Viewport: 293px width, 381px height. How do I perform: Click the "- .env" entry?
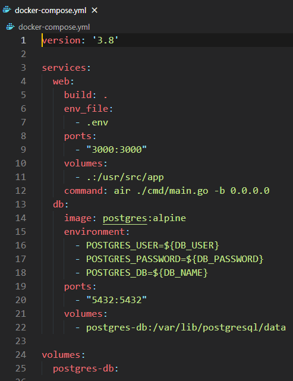coord(92,122)
